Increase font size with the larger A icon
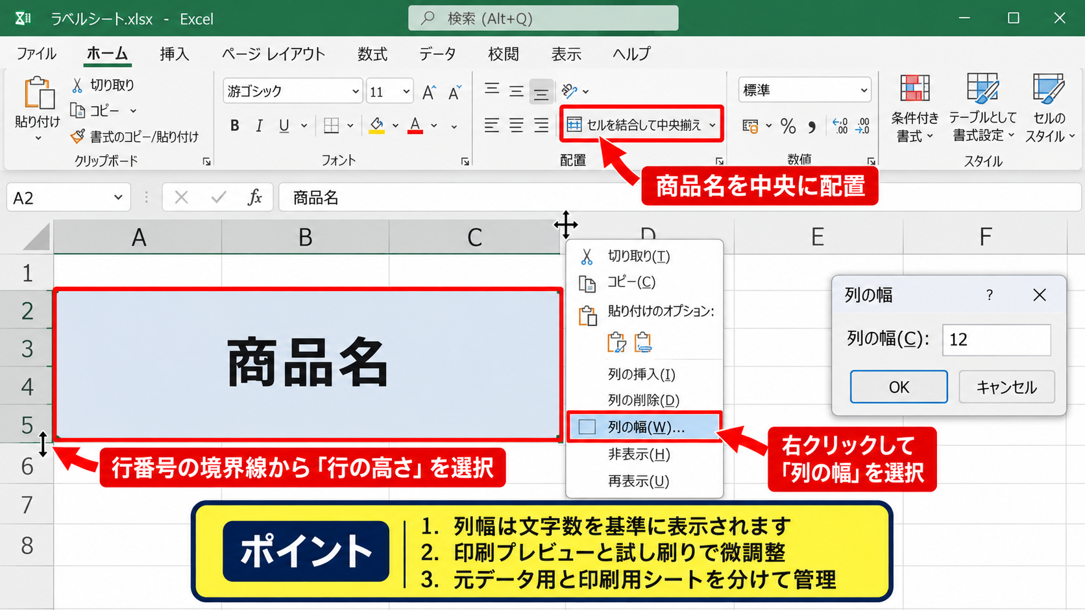 tap(428, 93)
